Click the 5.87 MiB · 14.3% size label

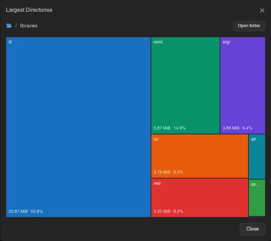(x=170, y=128)
